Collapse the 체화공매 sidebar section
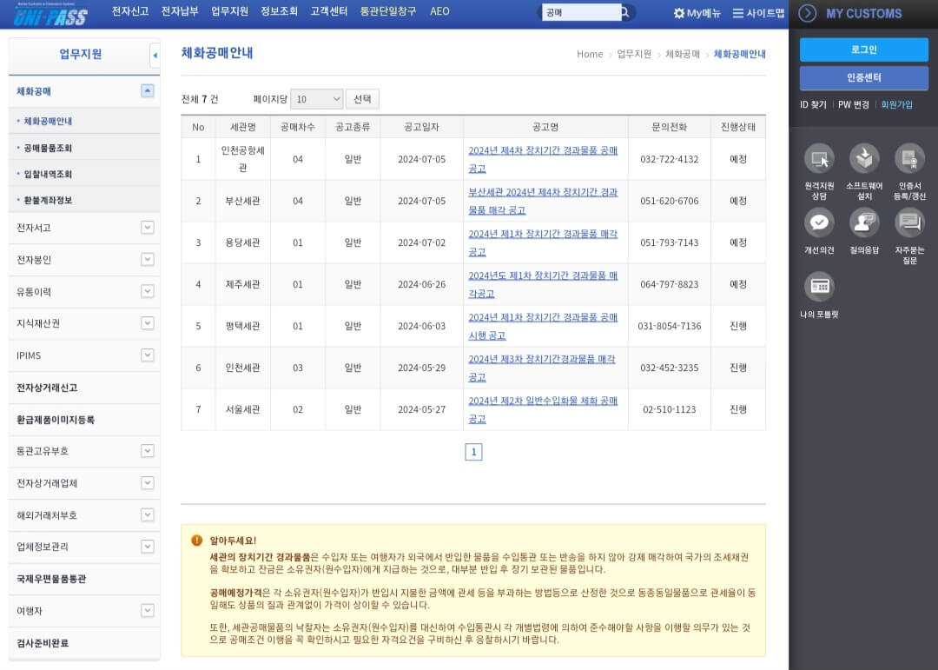This screenshot has height=670, width=938. tap(148, 90)
